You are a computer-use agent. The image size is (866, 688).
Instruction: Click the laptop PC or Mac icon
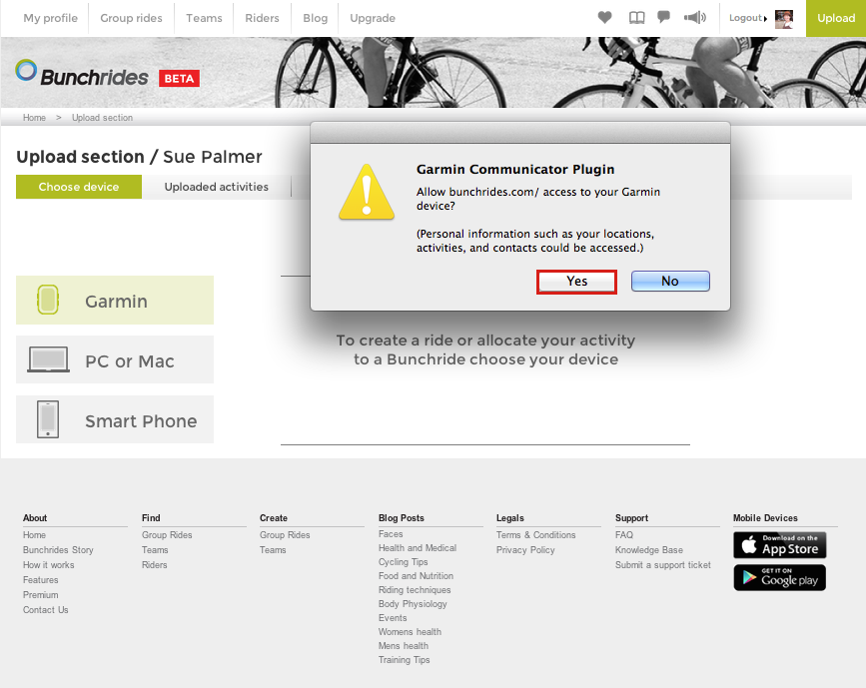49,359
